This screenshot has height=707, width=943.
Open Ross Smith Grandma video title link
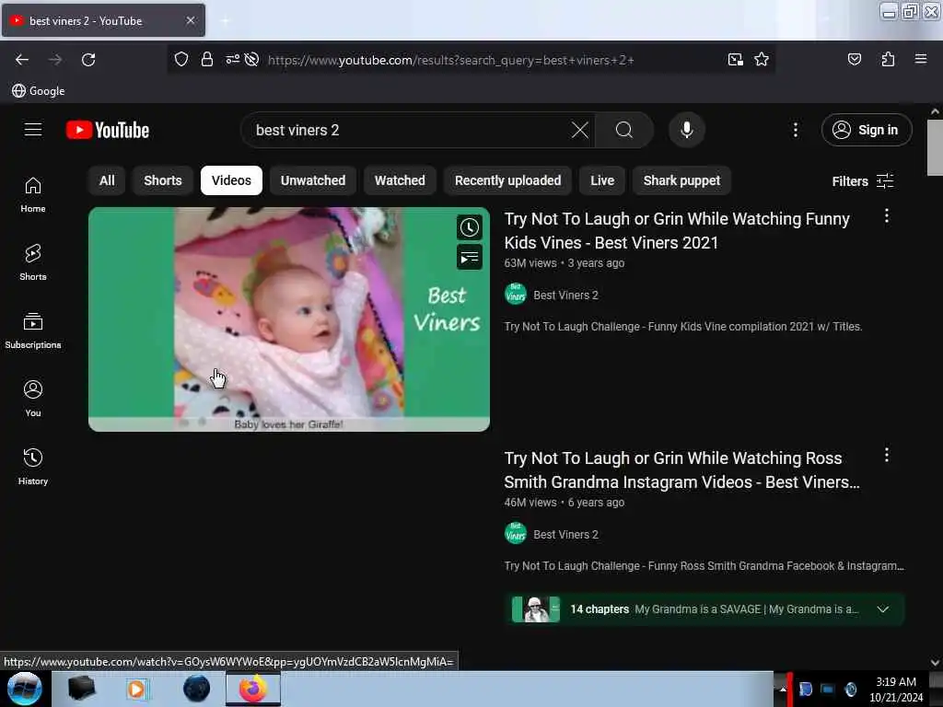(x=682, y=470)
